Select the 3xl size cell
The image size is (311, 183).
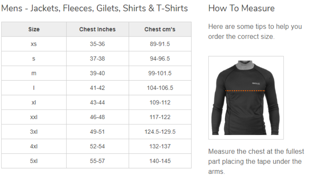click(x=34, y=132)
